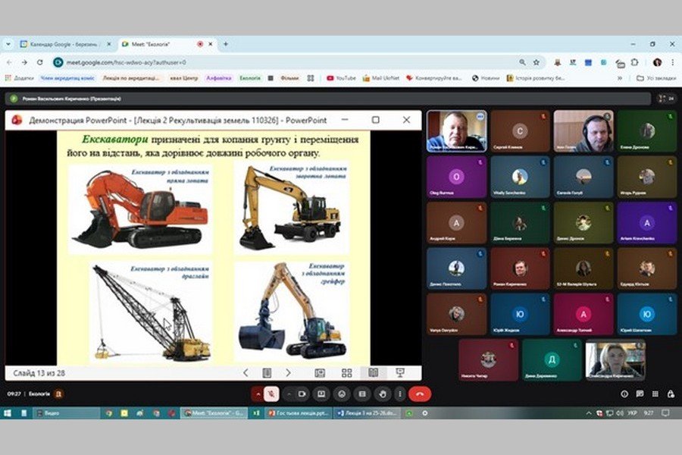Open the YouTube bookmark
Image resolution: width=682 pixels, height=455 pixels.
point(341,77)
